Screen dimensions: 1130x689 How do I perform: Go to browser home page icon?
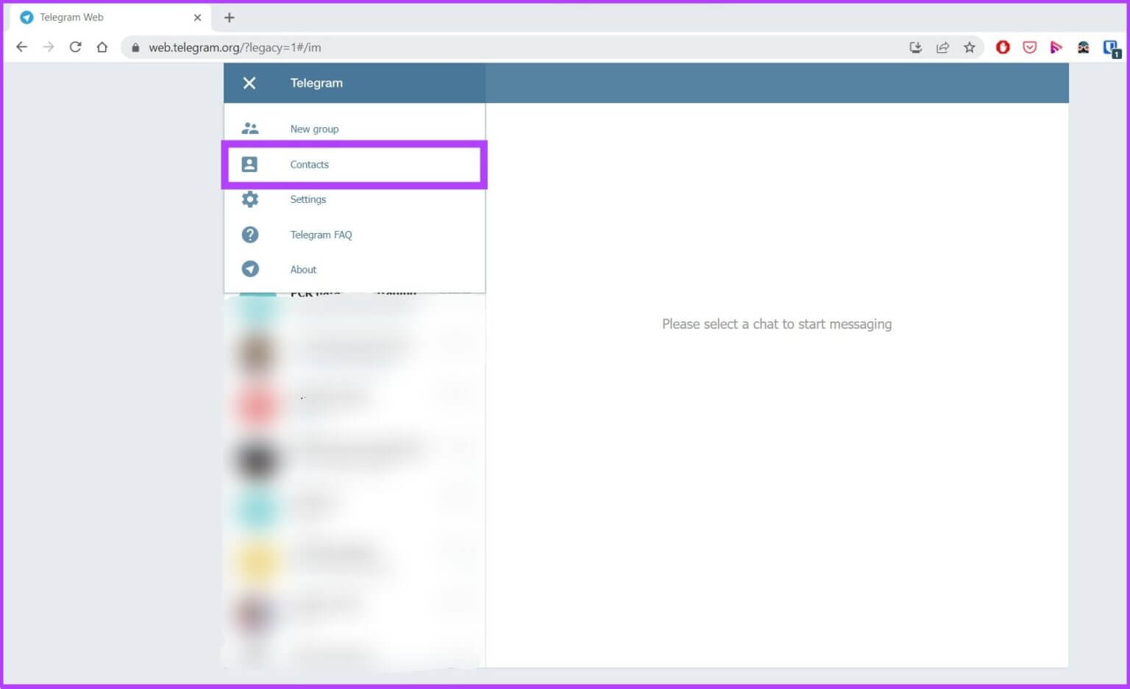click(x=102, y=47)
